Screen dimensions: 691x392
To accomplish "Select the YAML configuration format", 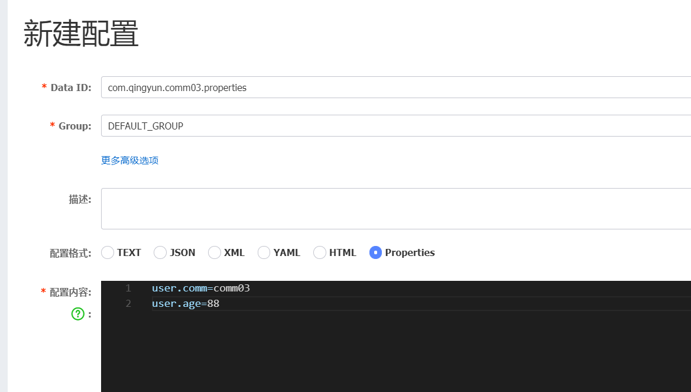I will [264, 252].
